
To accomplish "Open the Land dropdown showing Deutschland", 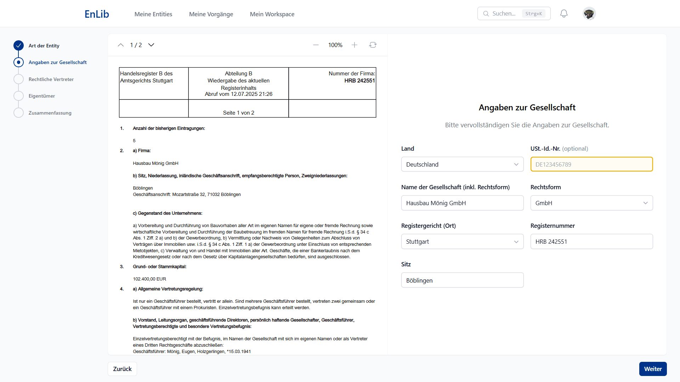I will (x=462, y=164).
